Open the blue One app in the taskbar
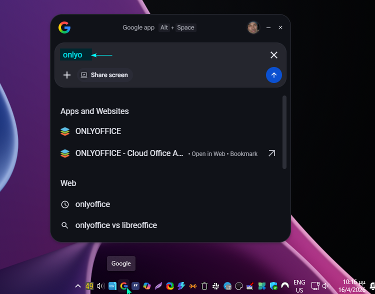 pos(112,286)
